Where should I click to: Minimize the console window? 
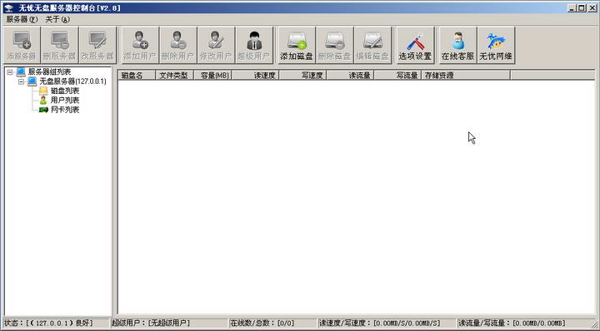point(572,8)
